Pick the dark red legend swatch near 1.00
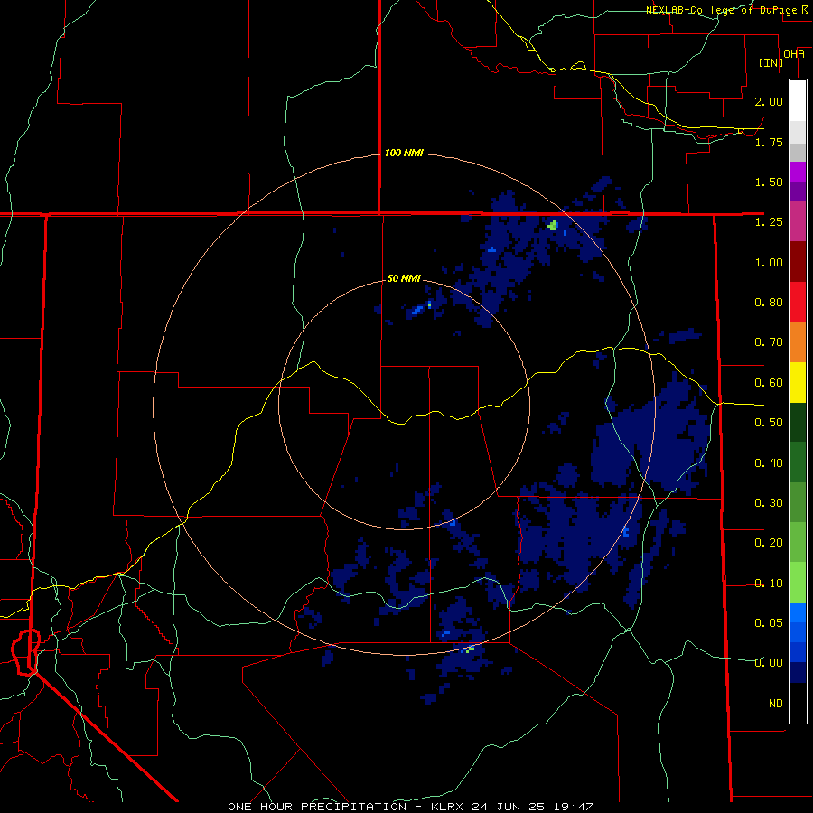The image size is (813, 813). coord(798,262)
